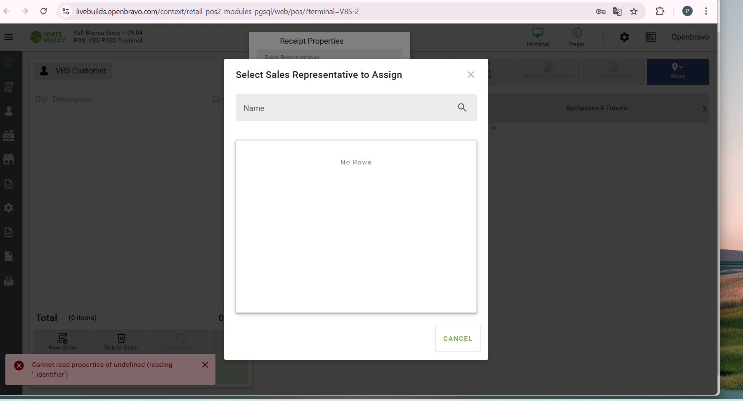The width and height of the screenshot is (743, 401).
Task: Open the translate page icon
Action: coord(617,12)
